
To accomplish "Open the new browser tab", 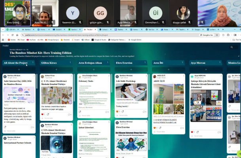I will tap(223, 30).
